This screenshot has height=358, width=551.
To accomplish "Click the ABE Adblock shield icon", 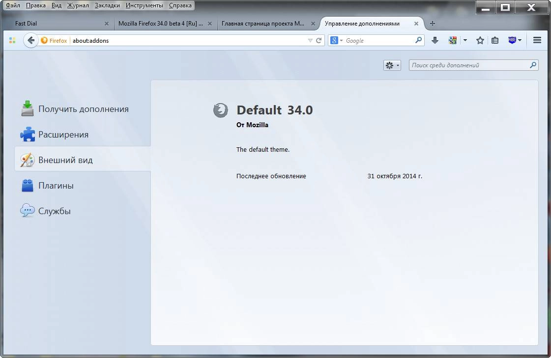I will (512, 40).
